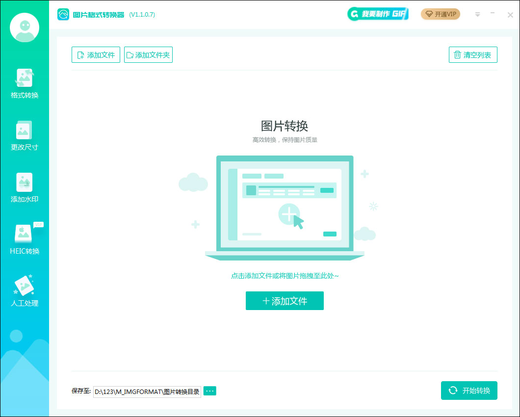The image size is (520, 417).
Task: Clear the list with 清空列表
Action: (473, 55)
